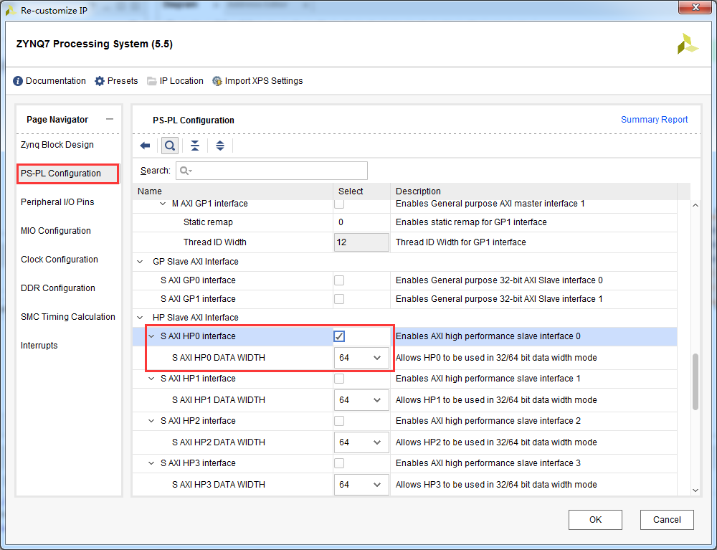
Task: Click the OK button
Action: coord(595,520)
